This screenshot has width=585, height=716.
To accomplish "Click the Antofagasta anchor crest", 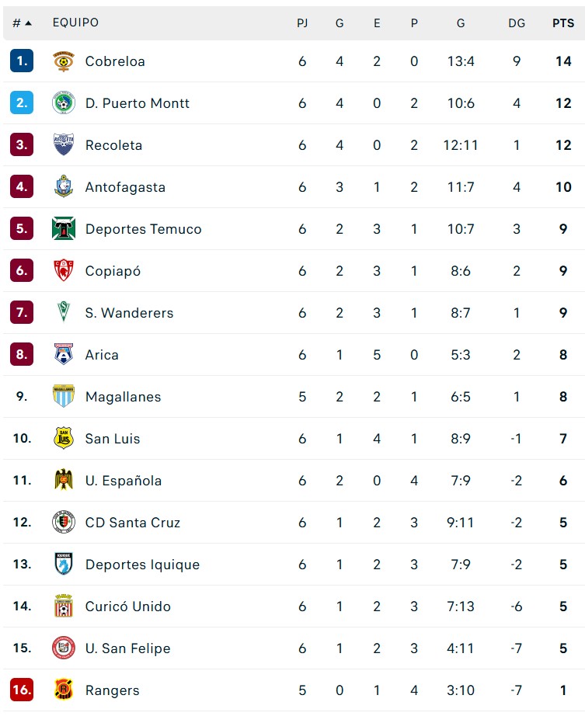I will (x=62, y=186).
